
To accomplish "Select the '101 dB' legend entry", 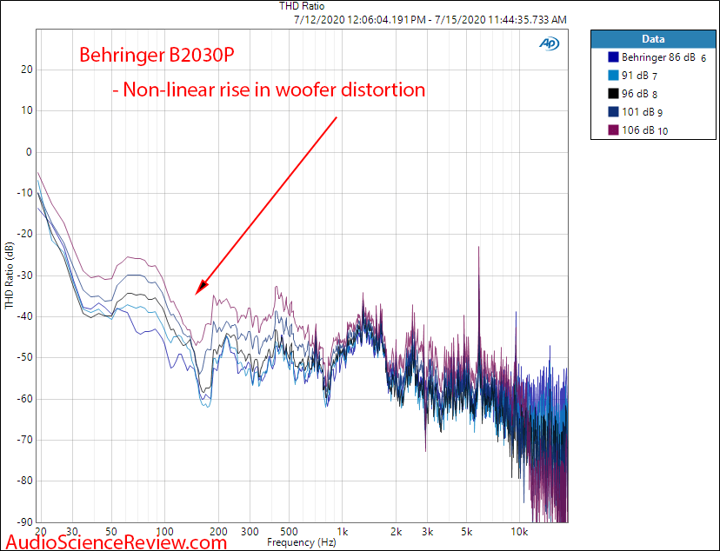I will coord(636,112).
